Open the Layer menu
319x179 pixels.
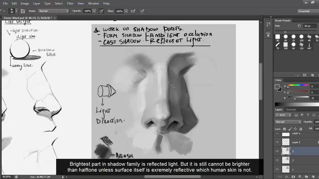point(36,3)
